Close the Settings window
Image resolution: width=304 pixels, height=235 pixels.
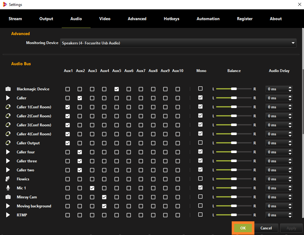[x=300, y=4]
